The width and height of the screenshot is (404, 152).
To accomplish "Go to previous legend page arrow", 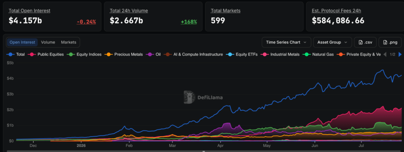I will click(385, 54).
